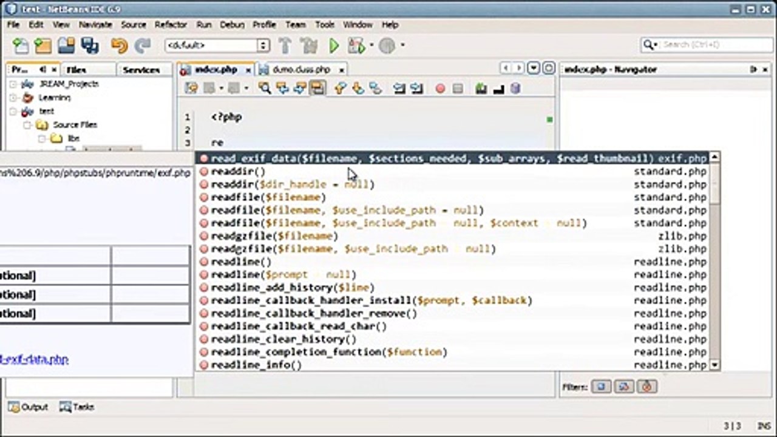Click Find Previous Occurrence icon
This screenshot has width=777, height=437.
[x=282, y=89]
